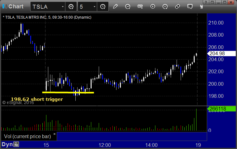Click the 210.00 price axis label
Screen dimensions: 237x149
[x=216, y=23]
